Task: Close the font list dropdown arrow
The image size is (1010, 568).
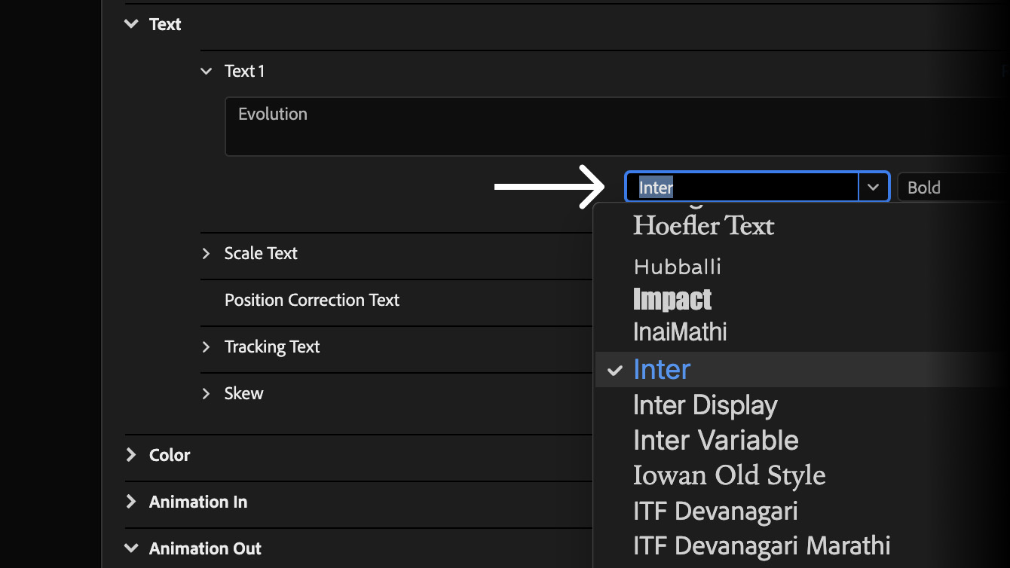Action: (x=874, y=187)
